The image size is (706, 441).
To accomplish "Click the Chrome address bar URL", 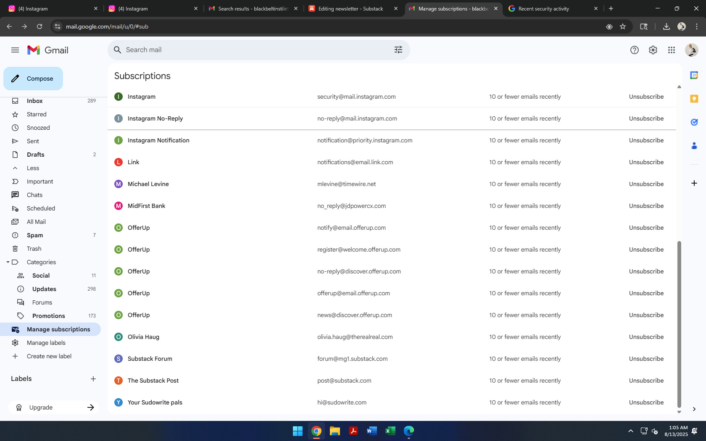I will (107, 26).
